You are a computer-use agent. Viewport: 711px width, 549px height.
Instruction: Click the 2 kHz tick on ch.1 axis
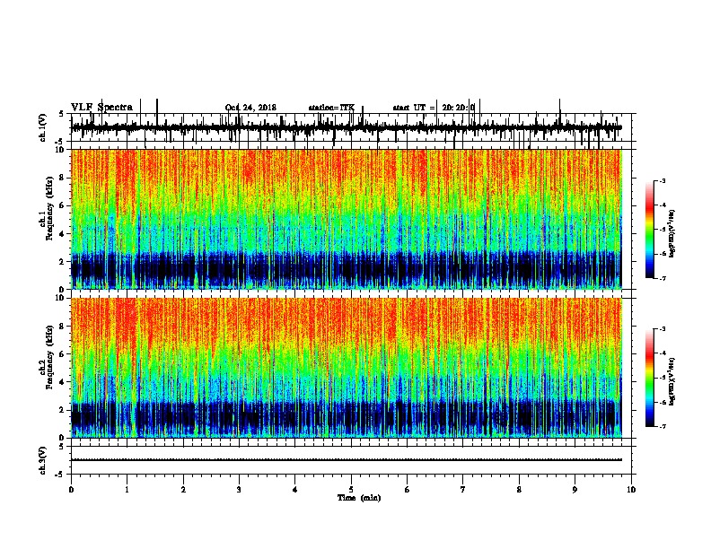pyautogui.click(x=63, y=261)
